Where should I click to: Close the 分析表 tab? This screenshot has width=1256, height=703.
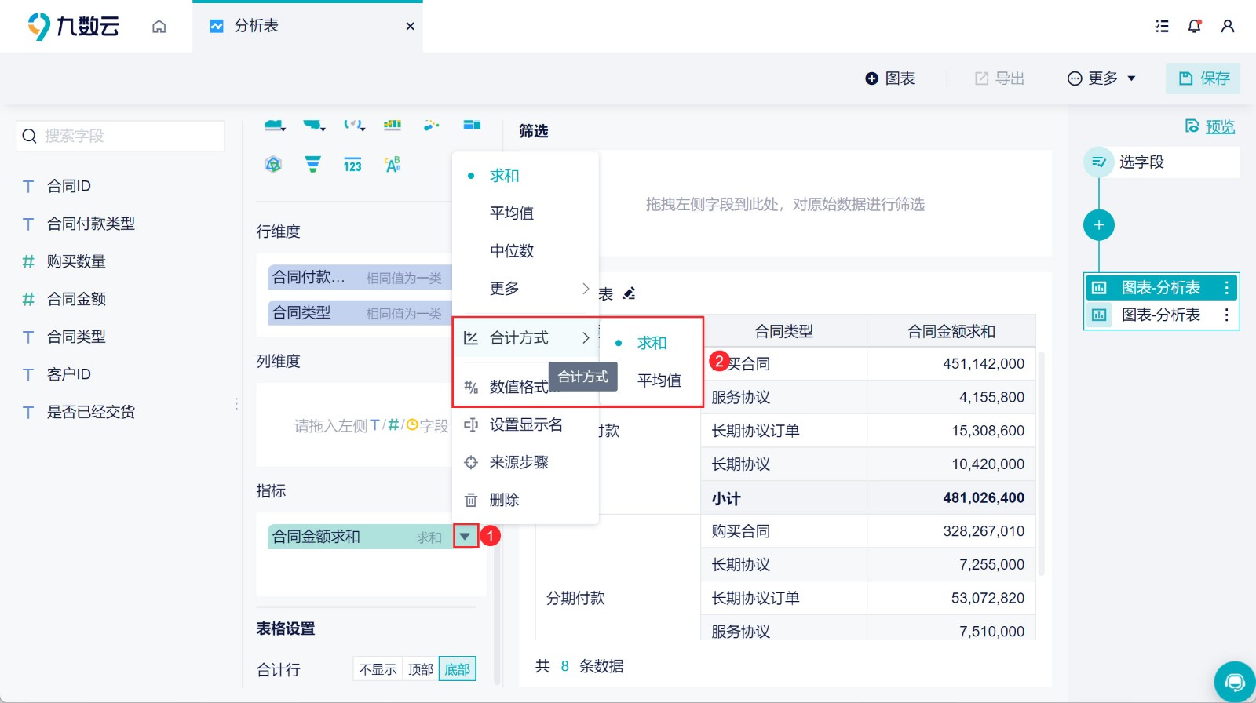[x=410, y=27]
